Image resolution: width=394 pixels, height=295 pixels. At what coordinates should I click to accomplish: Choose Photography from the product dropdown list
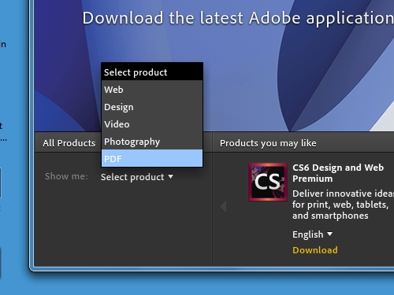[152, 142]
